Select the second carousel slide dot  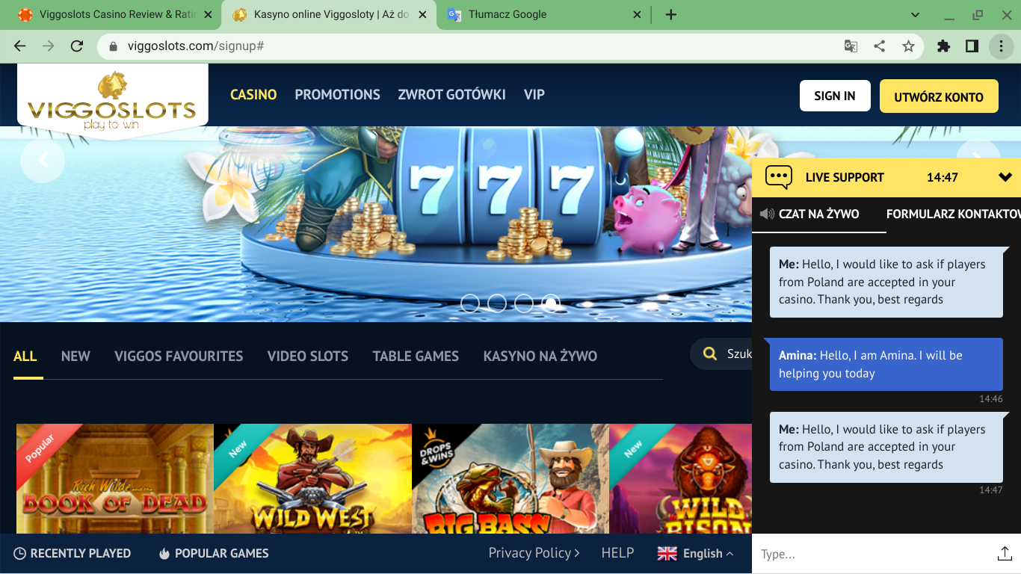tap(497, 303)
